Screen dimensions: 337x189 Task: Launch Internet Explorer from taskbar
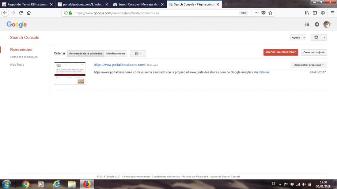pos(56,184)
